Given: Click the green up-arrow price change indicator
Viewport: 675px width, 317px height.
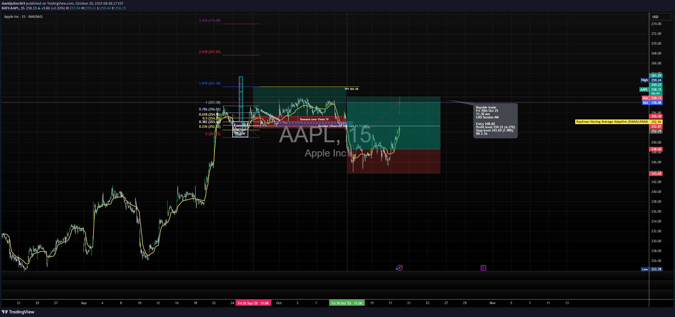Looking at the screenshot, I should point(39,8).
